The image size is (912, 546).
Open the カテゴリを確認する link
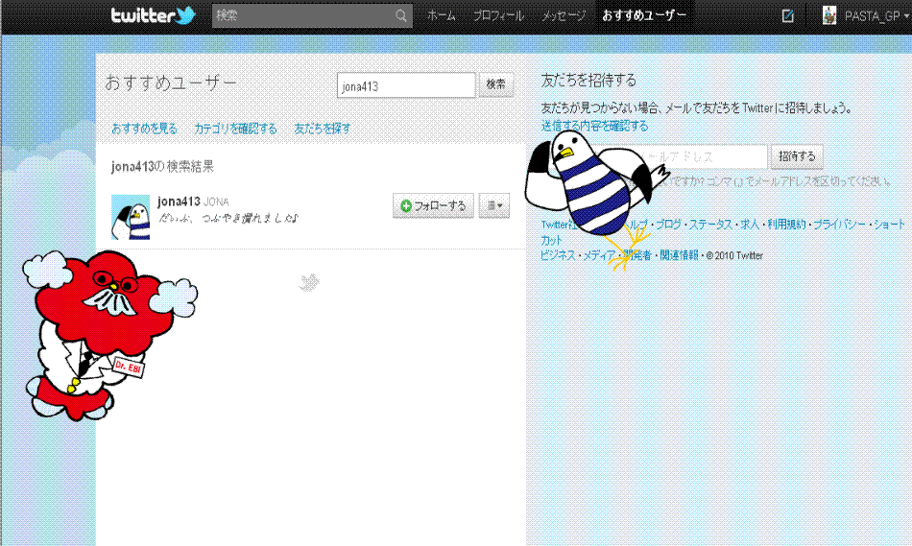pyautogui.click(x=235, y=129)
